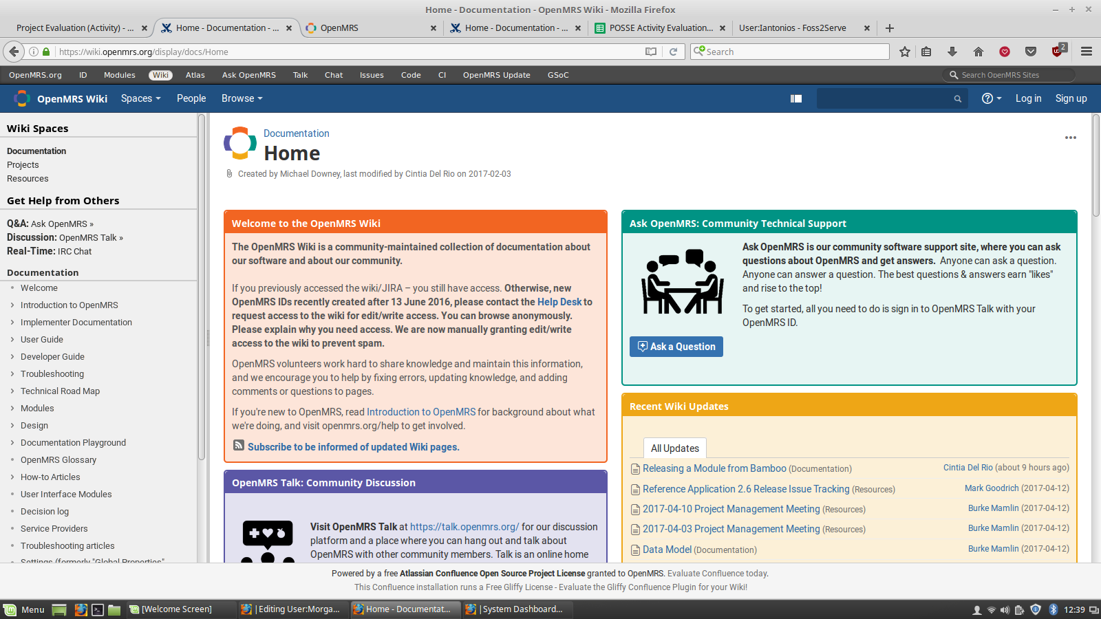
Task: Open the uBlock Origin shield icon
Action: pos(1058,52)
